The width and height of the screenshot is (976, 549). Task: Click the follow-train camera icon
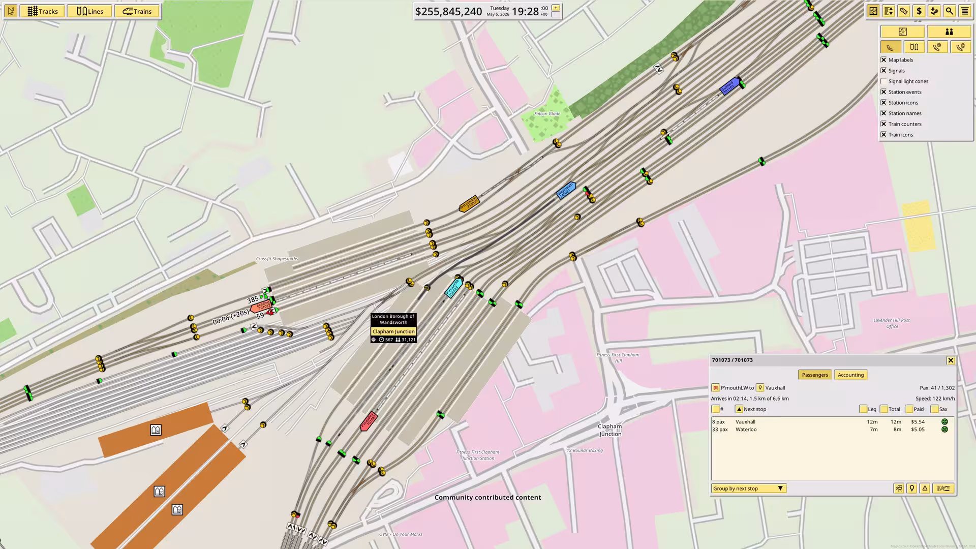899,489
